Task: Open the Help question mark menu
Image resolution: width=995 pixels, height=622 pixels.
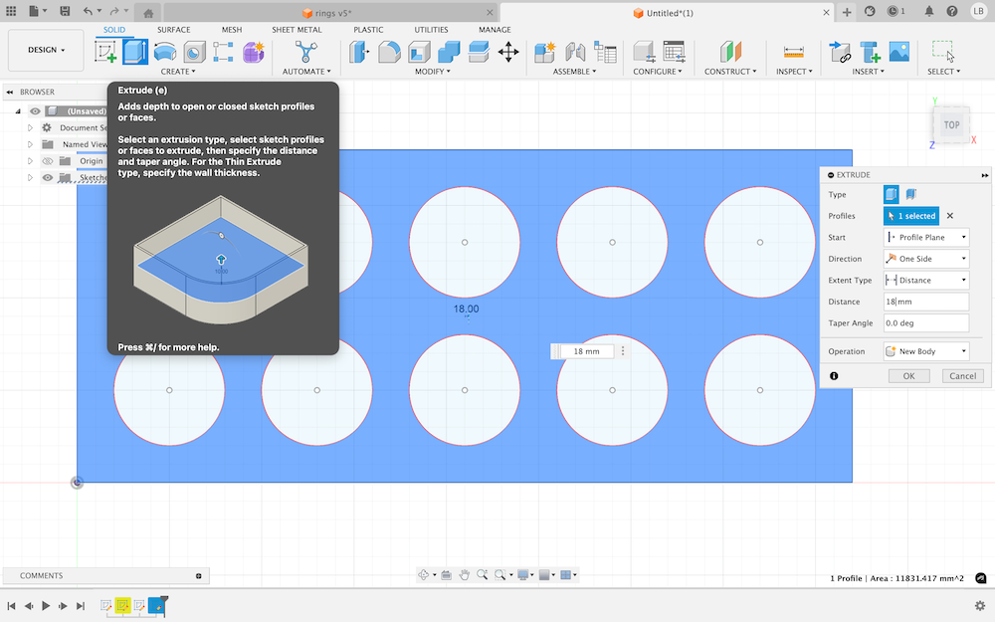Action: coord(952,11)
